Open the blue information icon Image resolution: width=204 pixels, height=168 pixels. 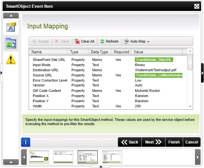coord(26,142)
